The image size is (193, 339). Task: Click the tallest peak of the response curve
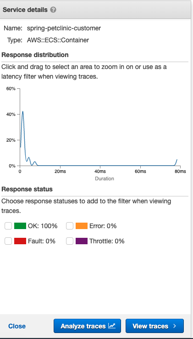point(22,112)
